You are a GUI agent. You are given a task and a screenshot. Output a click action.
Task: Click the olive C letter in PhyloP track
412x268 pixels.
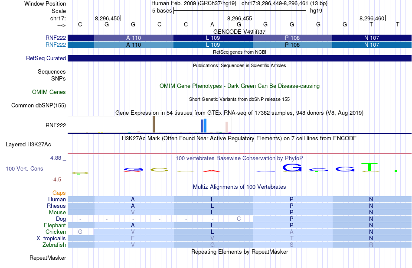(x=160, y=170)
